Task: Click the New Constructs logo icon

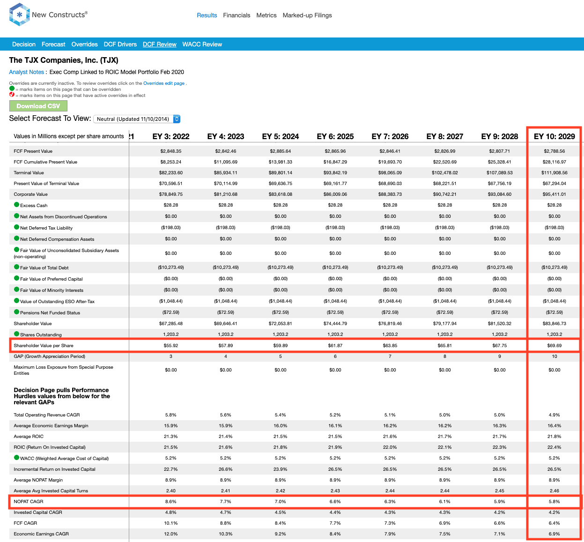Action: 19,15
